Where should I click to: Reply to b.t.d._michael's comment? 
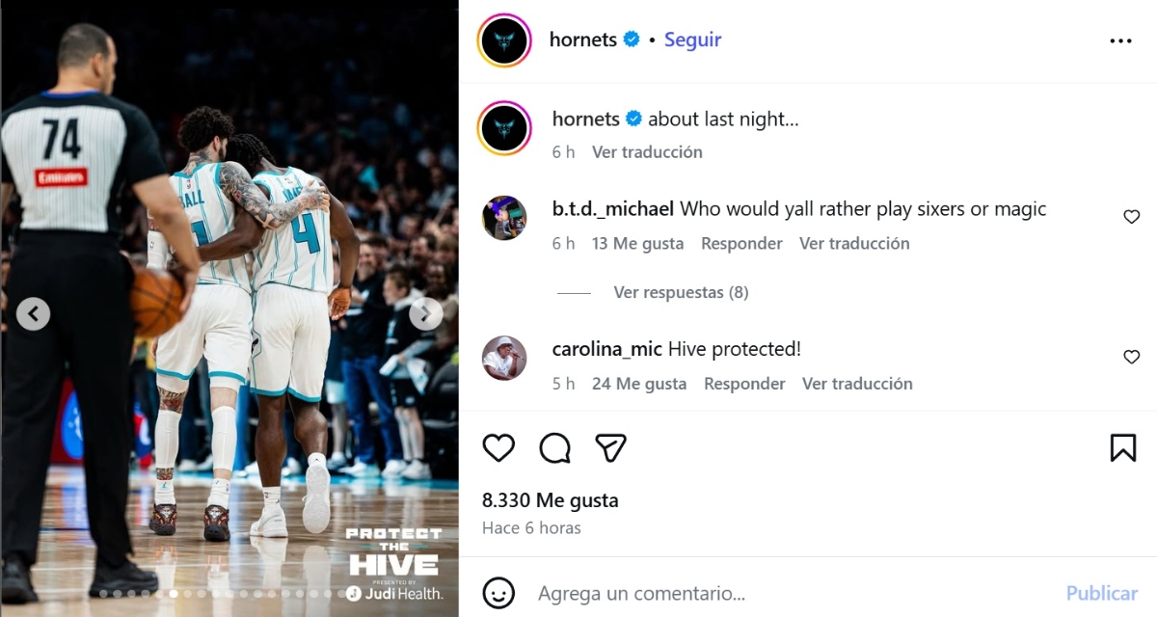741,244
